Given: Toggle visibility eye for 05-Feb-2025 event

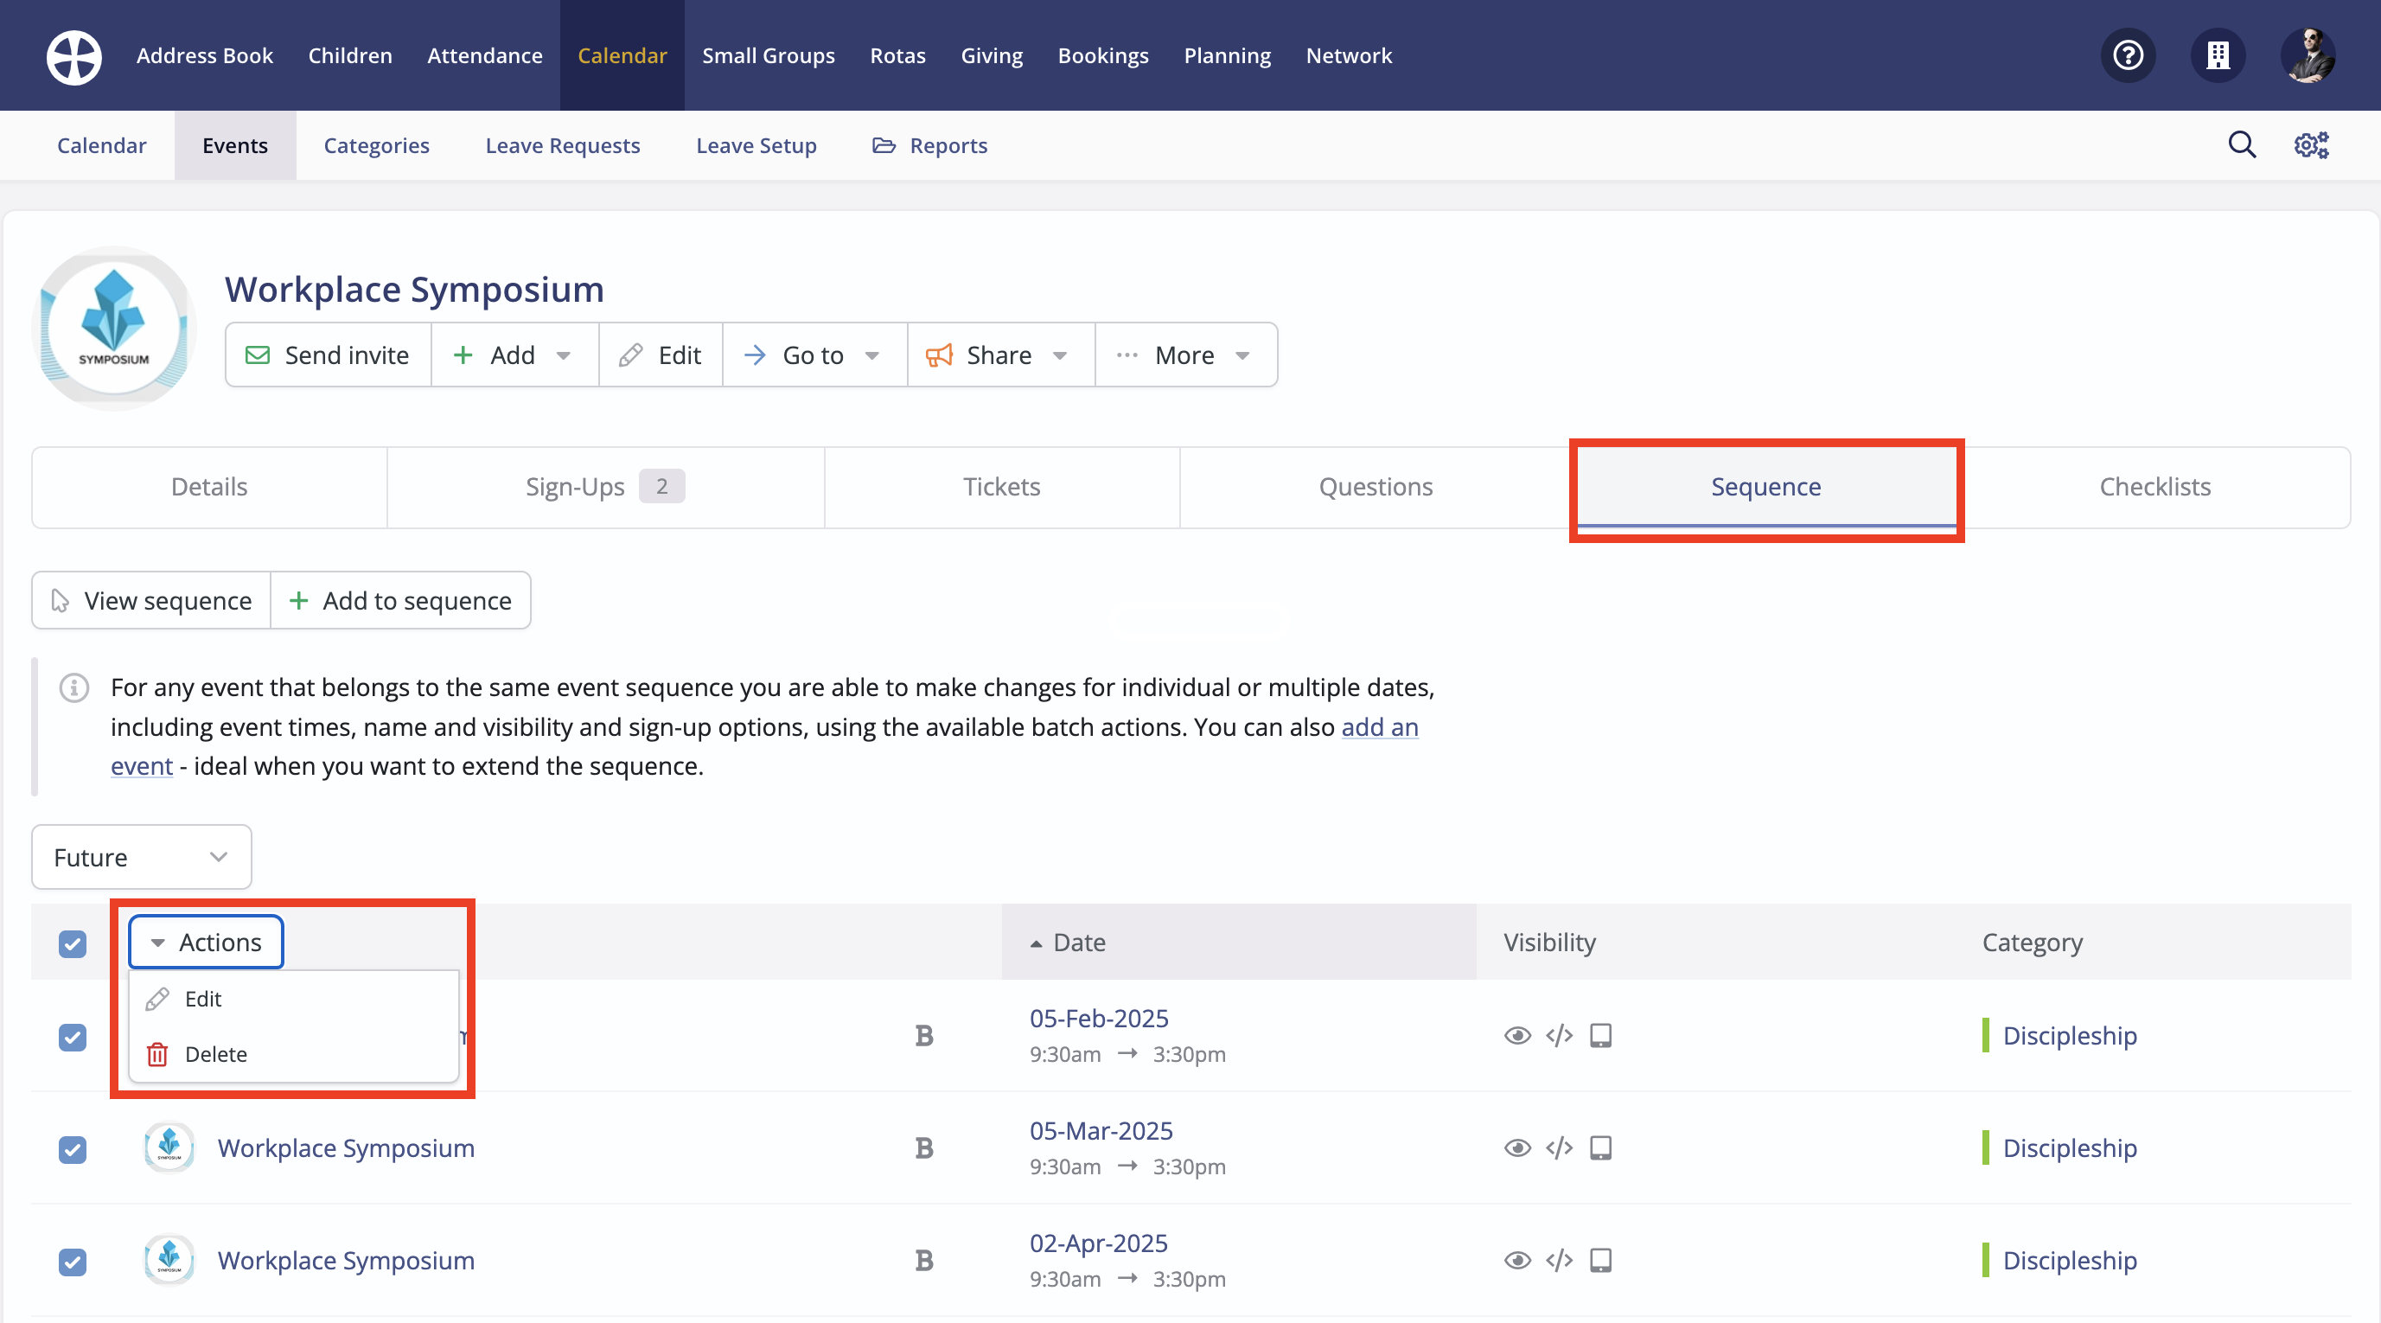Looking at the screenshot, I should pyautogui.click(x=1516, y=1035).
